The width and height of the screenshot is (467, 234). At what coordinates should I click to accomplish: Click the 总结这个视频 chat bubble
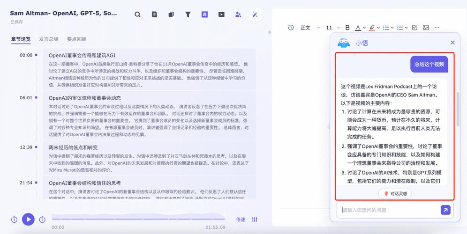click(x=429, y=64)
